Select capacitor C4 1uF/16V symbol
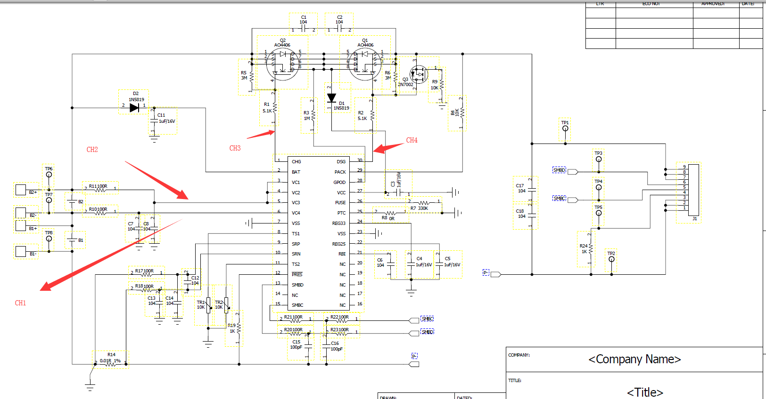Screen dimensions: 766x399 (x=411, y=264)
